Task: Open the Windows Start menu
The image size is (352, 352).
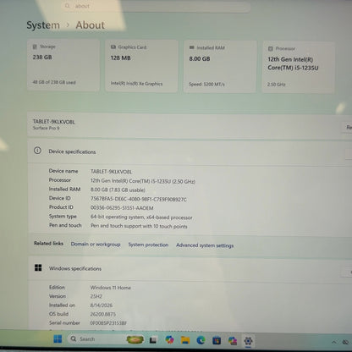Action: coord(58,338)
